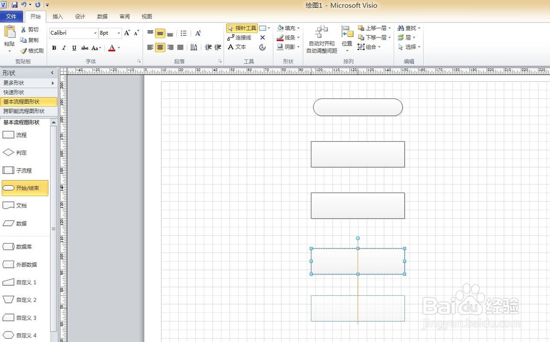This screenshot has height=342, width=550.
Task: Click the Save icon in quick access toolbar
Action: click(14, 5)
